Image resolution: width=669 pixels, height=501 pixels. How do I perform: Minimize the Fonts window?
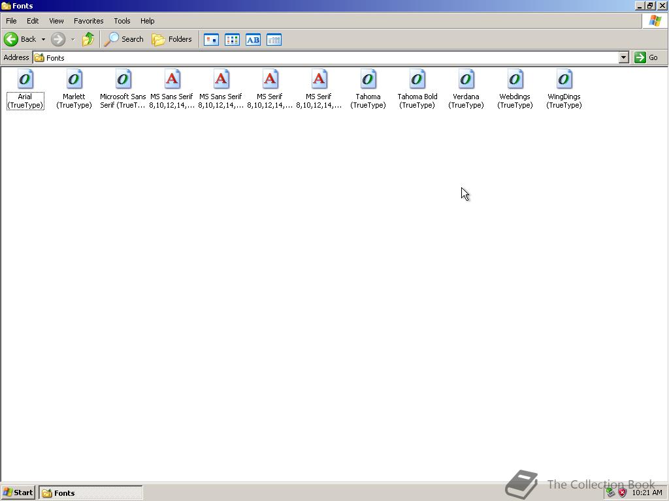click(640, 6)
